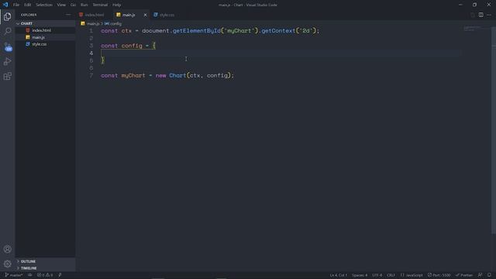Open the Accounts menu icon
496x279 pixels.
click(x=7, y=250)
